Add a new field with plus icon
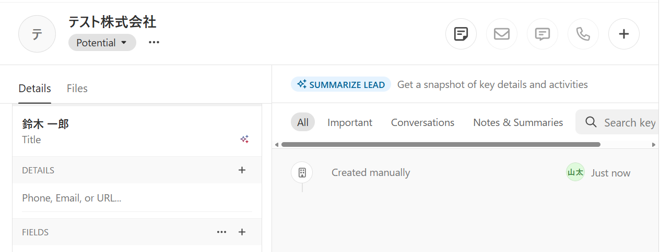The image size is (660, 252). pyautogui.click(x=242, y=232)
